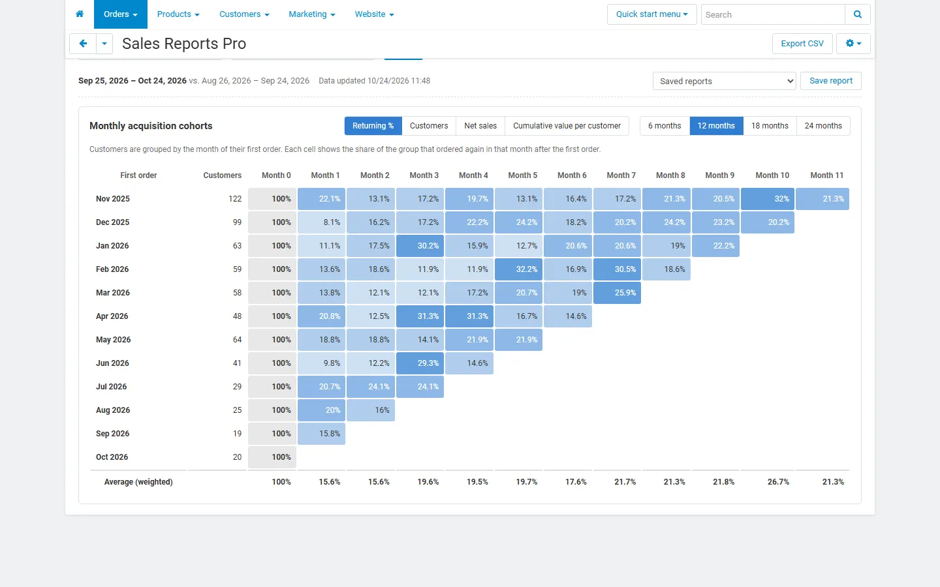The image size is (940, 587).
Task: Expand the Marketing menu
Action: (x=312, y=14)
